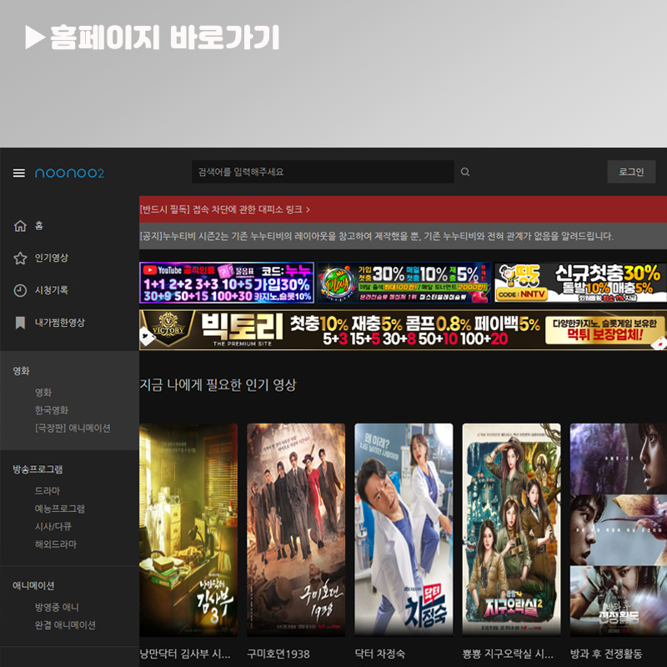Click the 지금 나에게 필요한 인기 영상 heading

218,384
